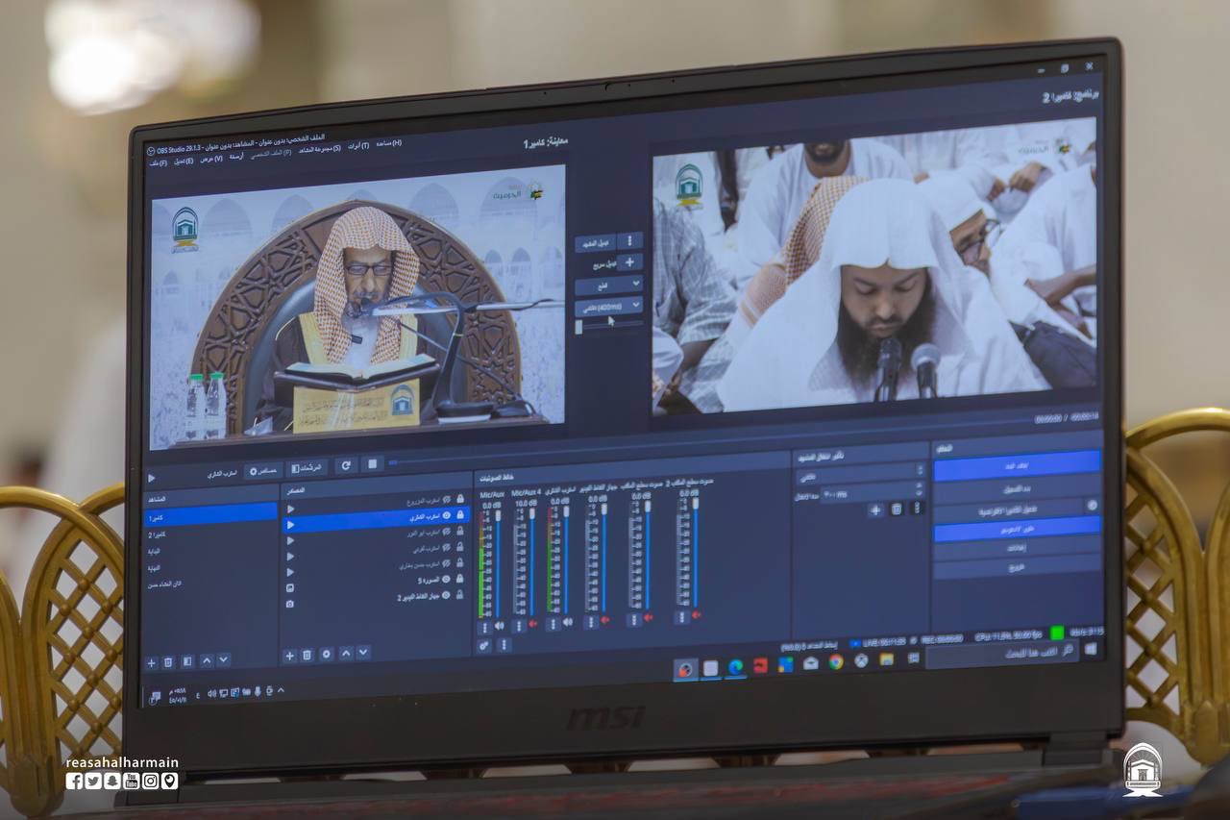
Task: Open Mic/Aux channel three-dots menu
Action: [x=485, y=627]
